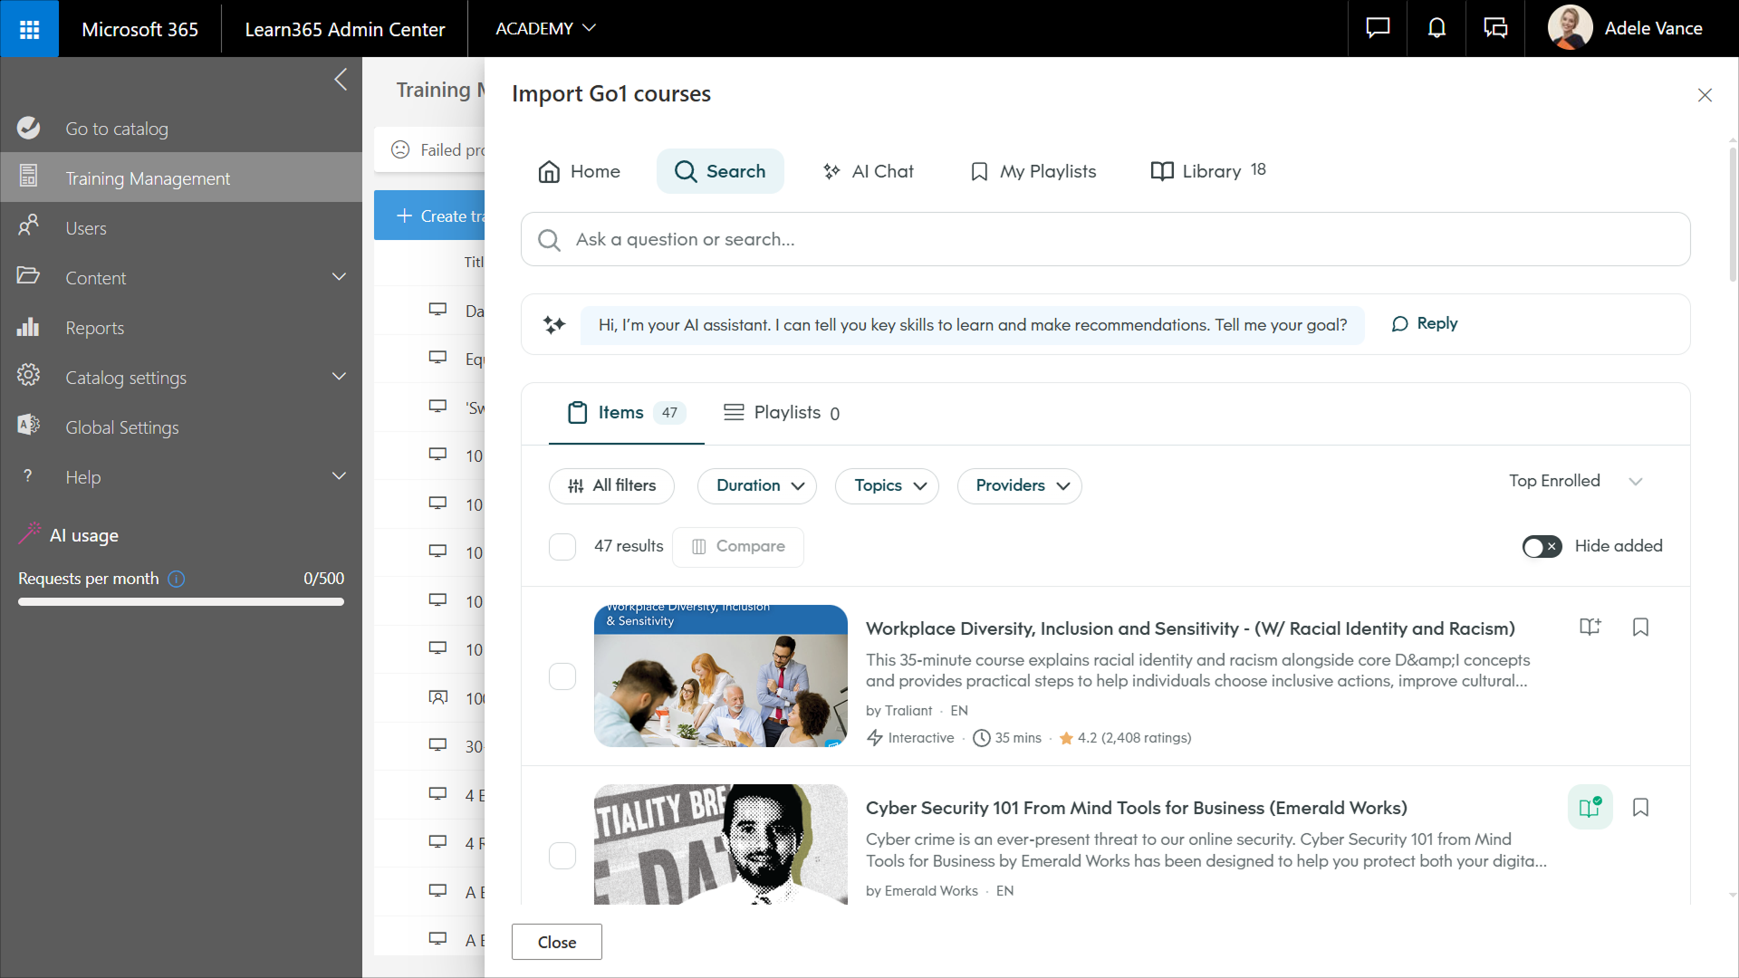Bookmark the Cyber Security 101 course
This screenshot has height=978, width=1739.
coord(1640,807)
